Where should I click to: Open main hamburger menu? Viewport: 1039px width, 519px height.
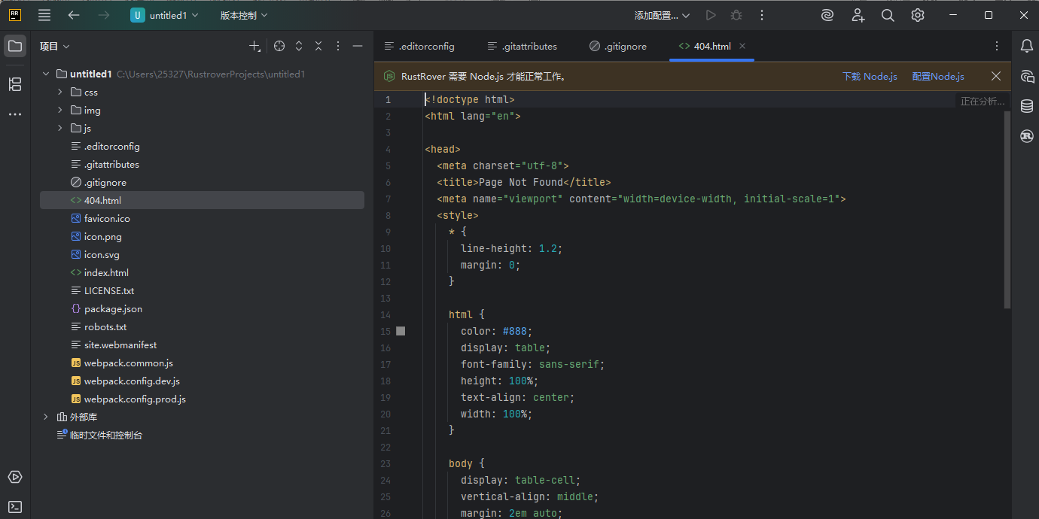pos(44,15)
